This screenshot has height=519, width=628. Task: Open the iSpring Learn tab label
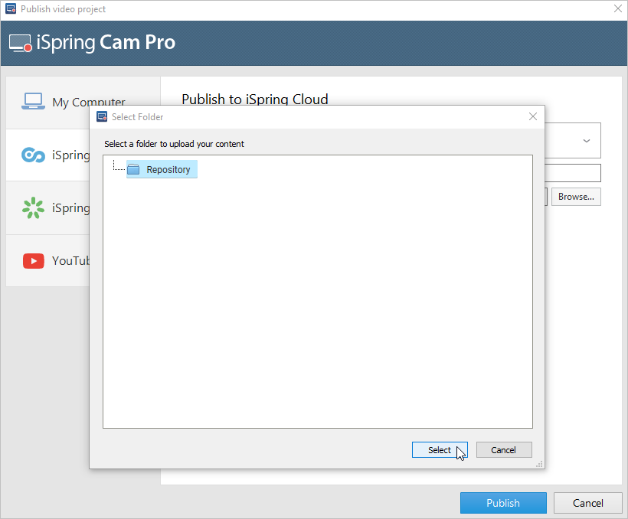tap(70, 208)
